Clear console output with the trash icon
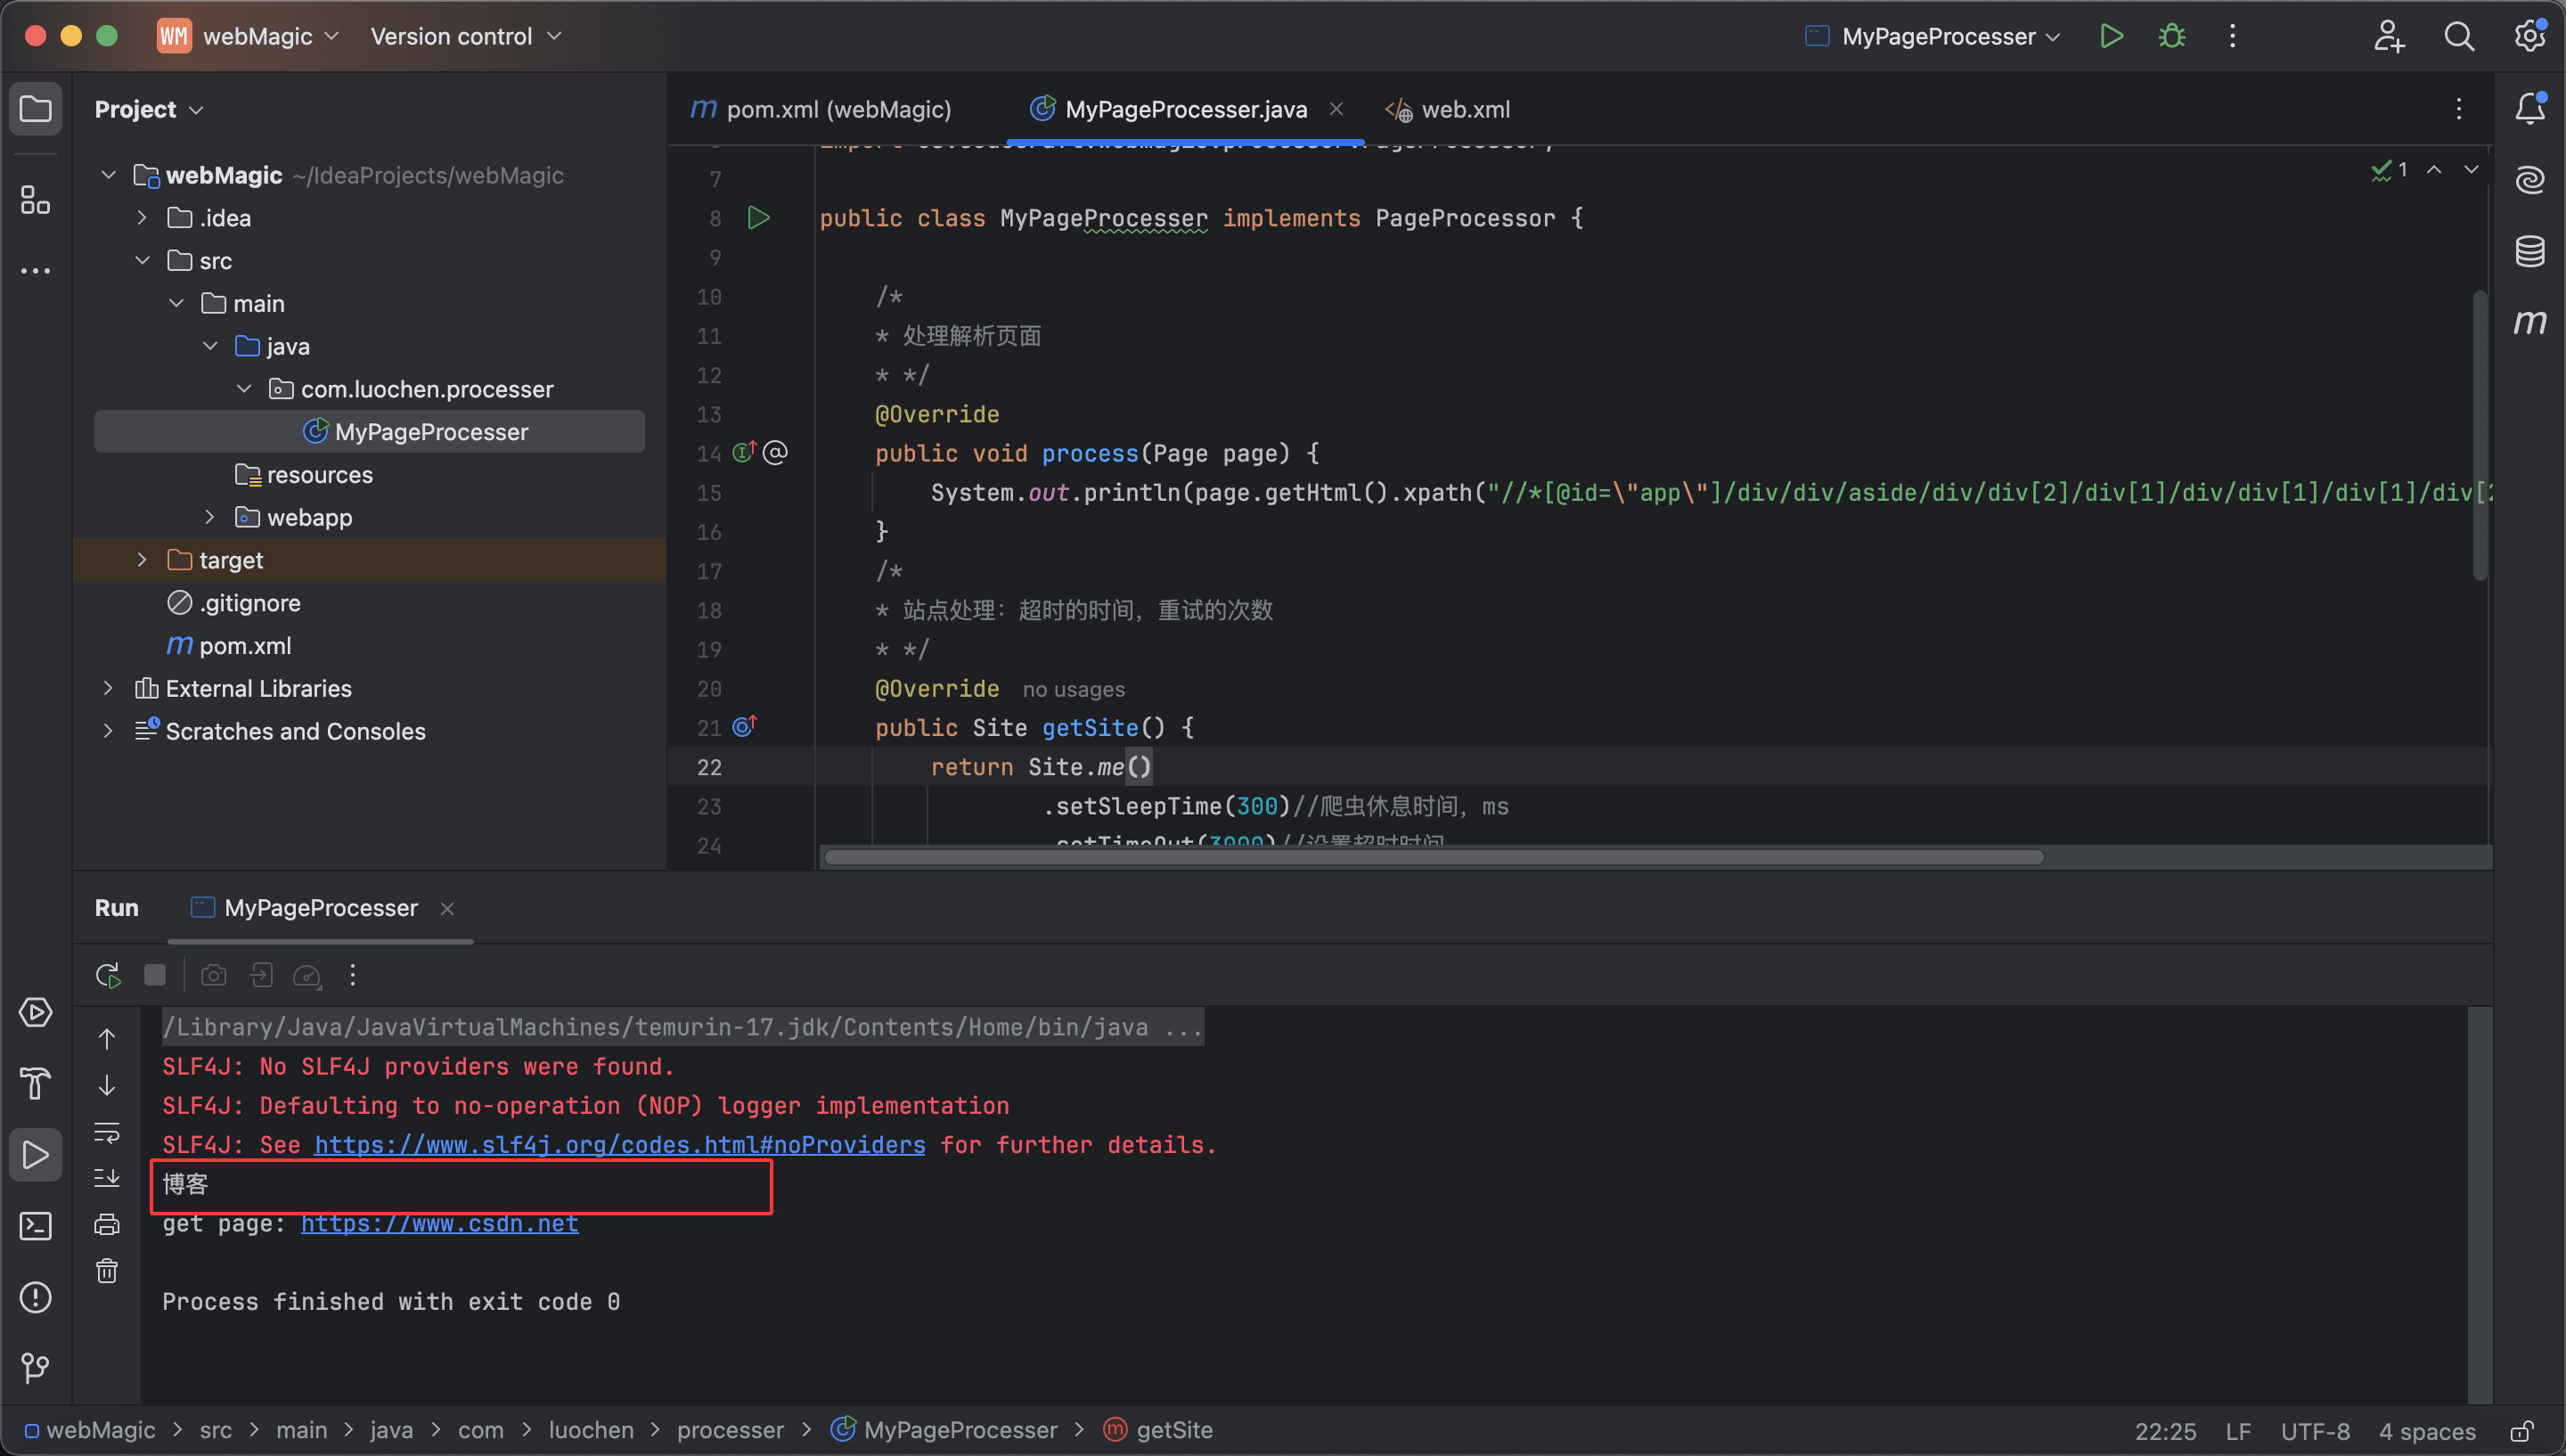The width and height of the screenshot is (2566, 1456). coord(107,1271)
